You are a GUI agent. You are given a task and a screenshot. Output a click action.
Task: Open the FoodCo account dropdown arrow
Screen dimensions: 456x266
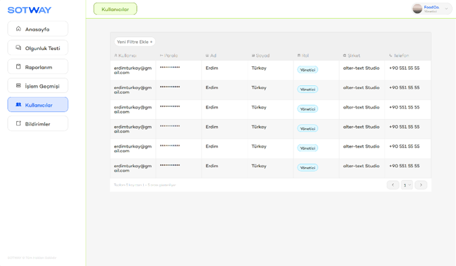(446, 9)
